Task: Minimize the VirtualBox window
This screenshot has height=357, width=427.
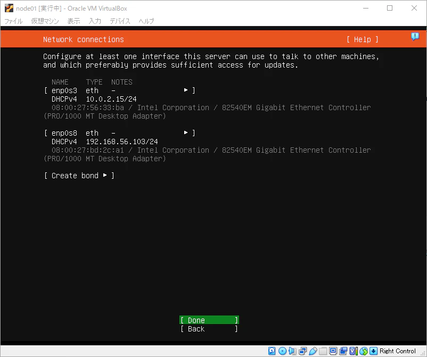Action: (x=366, y=8)
